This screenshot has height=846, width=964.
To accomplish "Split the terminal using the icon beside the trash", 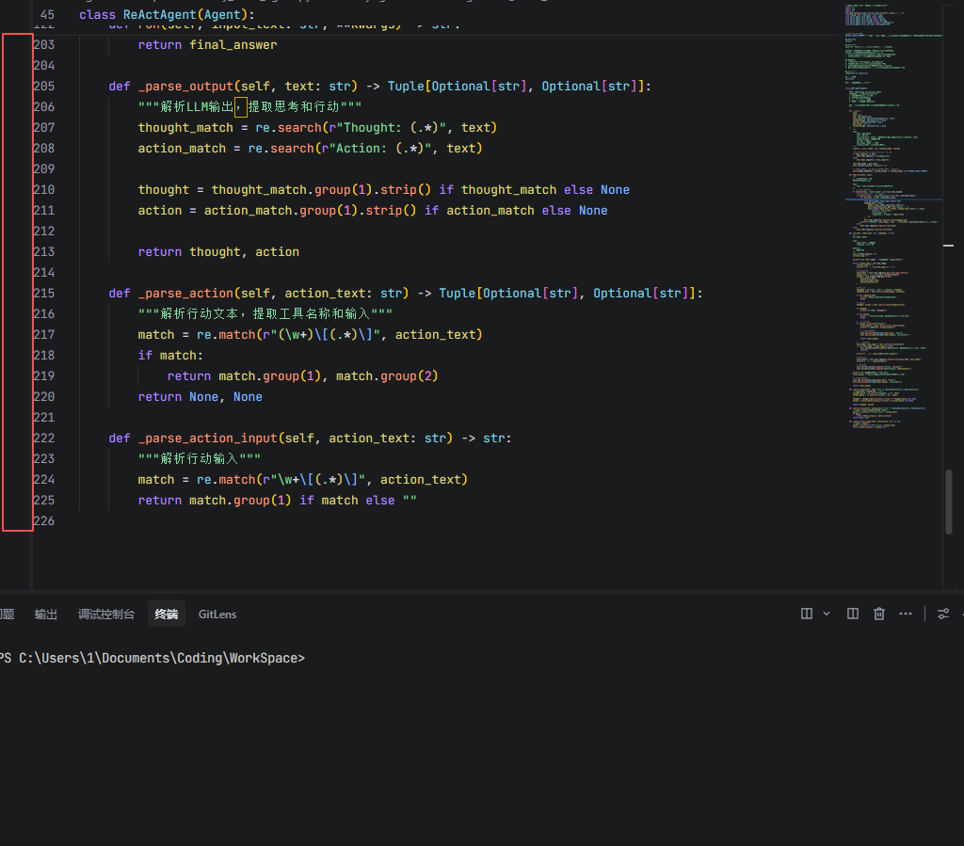I will (852, 614).
